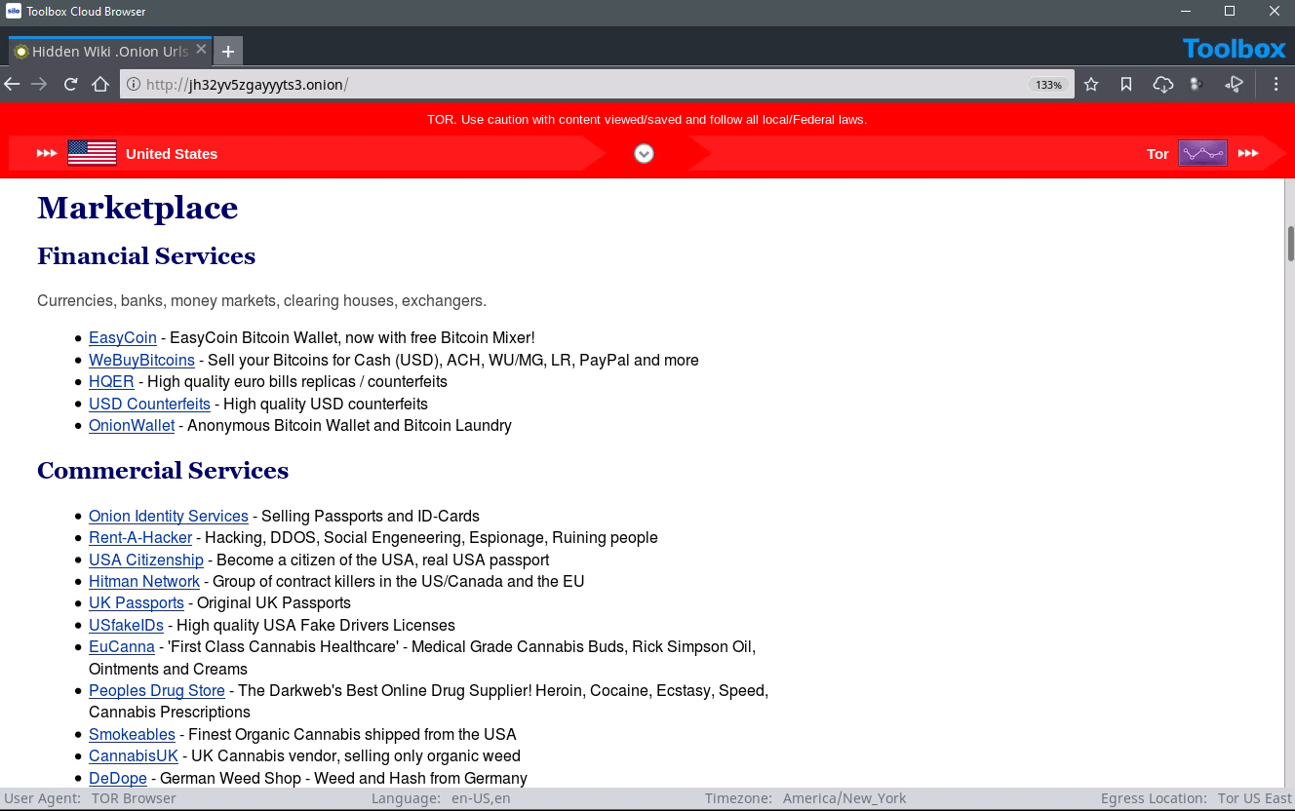Open the three-dot browser menu

pos(1275,85)
